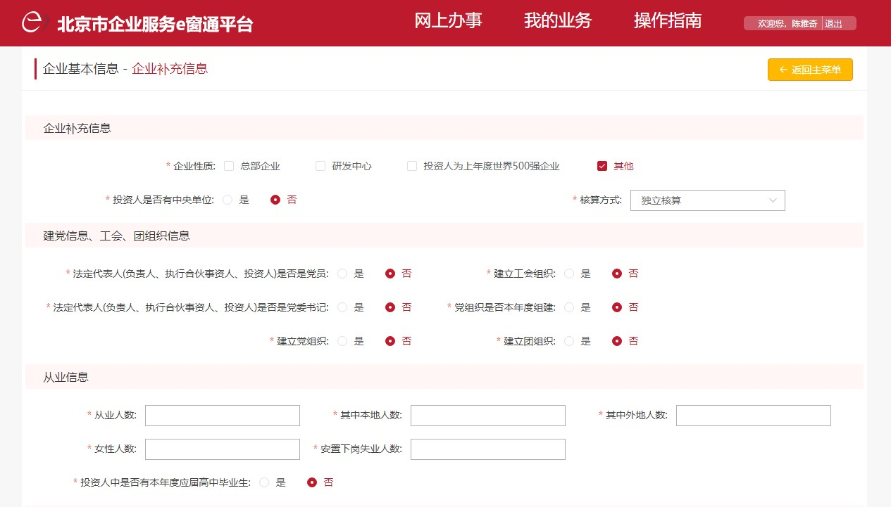Expand the 核算方式 dropdown
The image size is (891, 507).
click(x=707, y=200)
